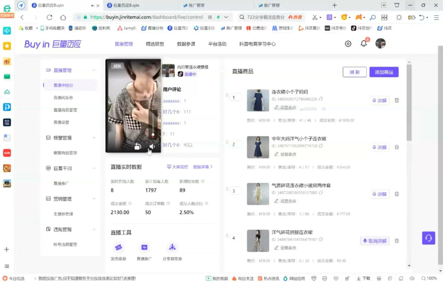This screenshot has height=282, width=443.
Task: Click 讲解 for 连衣裙小个子妈妈
Action: [380, 100]
